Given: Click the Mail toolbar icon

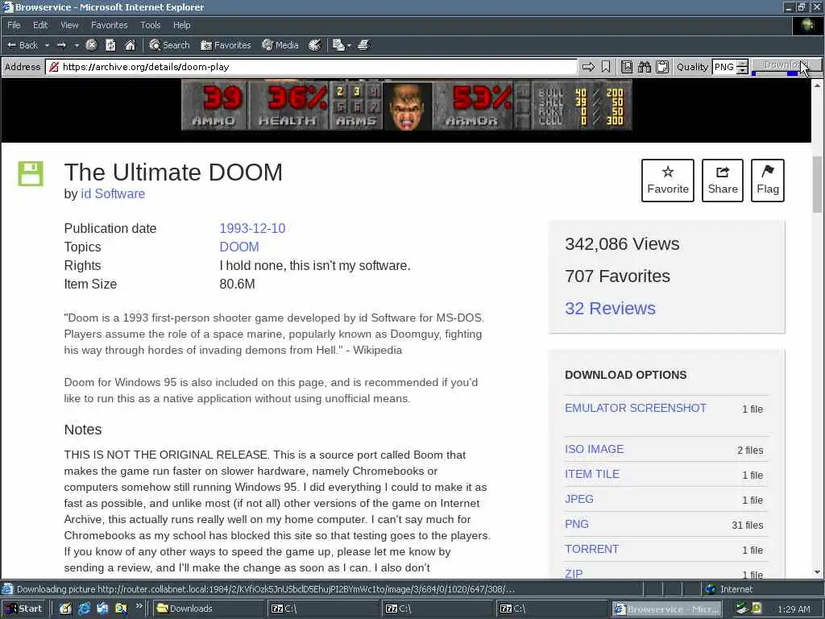Looking at the screenshot, I should [x=338, y=45].
